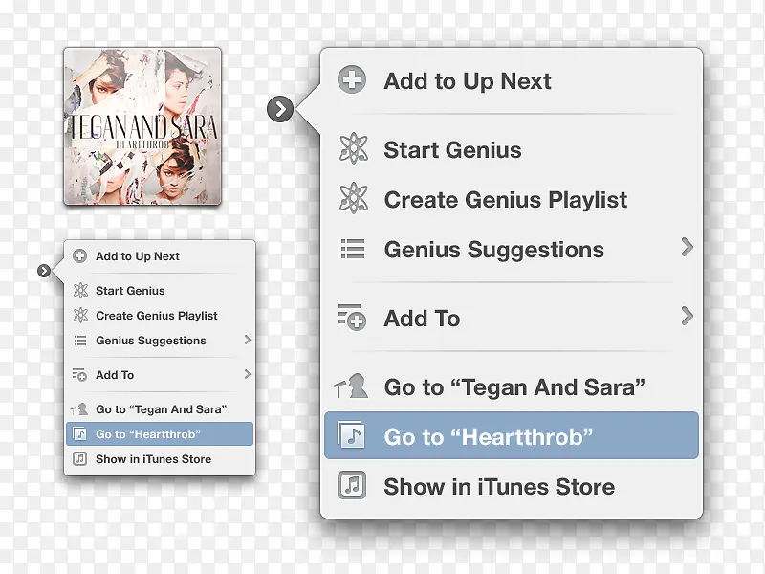Expand Genius Suggestions chevron in small menu
The image size is (765, 574).
[248, 340]
